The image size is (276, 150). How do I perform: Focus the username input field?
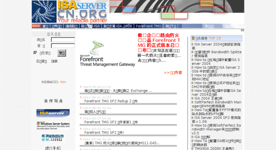pos(63,40)
